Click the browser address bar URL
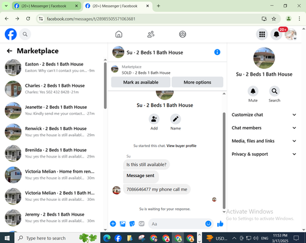 (91, 19)
